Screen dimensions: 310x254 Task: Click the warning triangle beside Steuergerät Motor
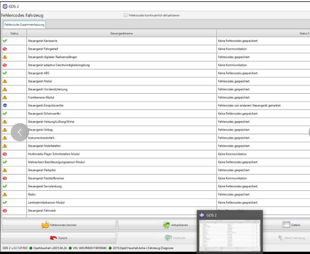[x=5, y=81]
